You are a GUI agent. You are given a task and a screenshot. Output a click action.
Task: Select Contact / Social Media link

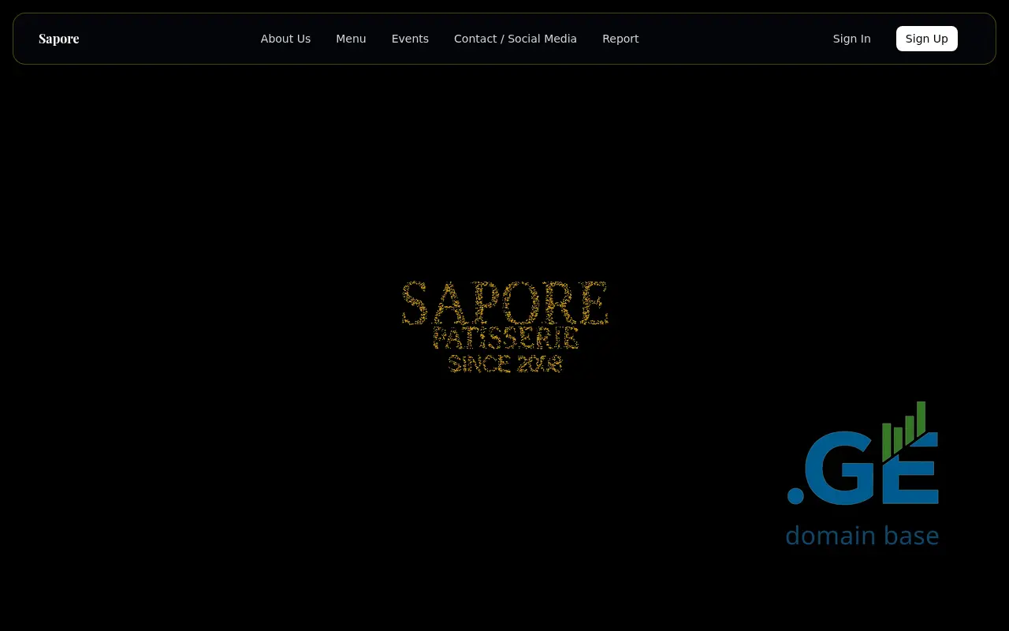click(x=515, y=39)
